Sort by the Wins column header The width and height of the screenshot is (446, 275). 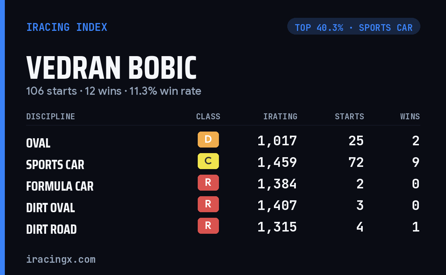click(x=410, y=117)
